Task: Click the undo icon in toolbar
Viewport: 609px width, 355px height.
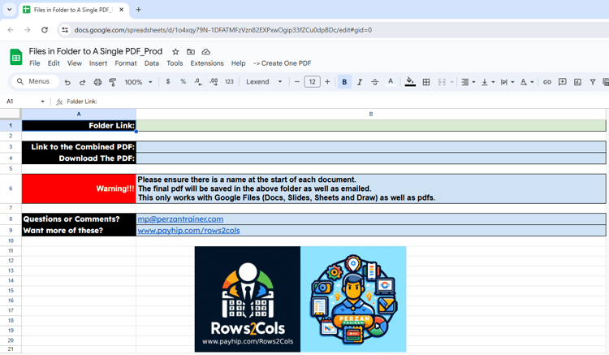Action: click(x=67, y=82)
